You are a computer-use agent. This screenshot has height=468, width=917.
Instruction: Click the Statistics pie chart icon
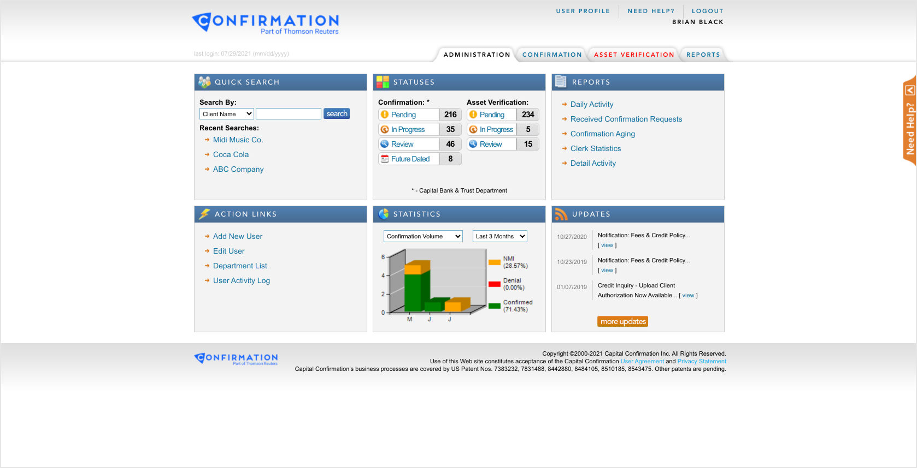click(384, 214)
